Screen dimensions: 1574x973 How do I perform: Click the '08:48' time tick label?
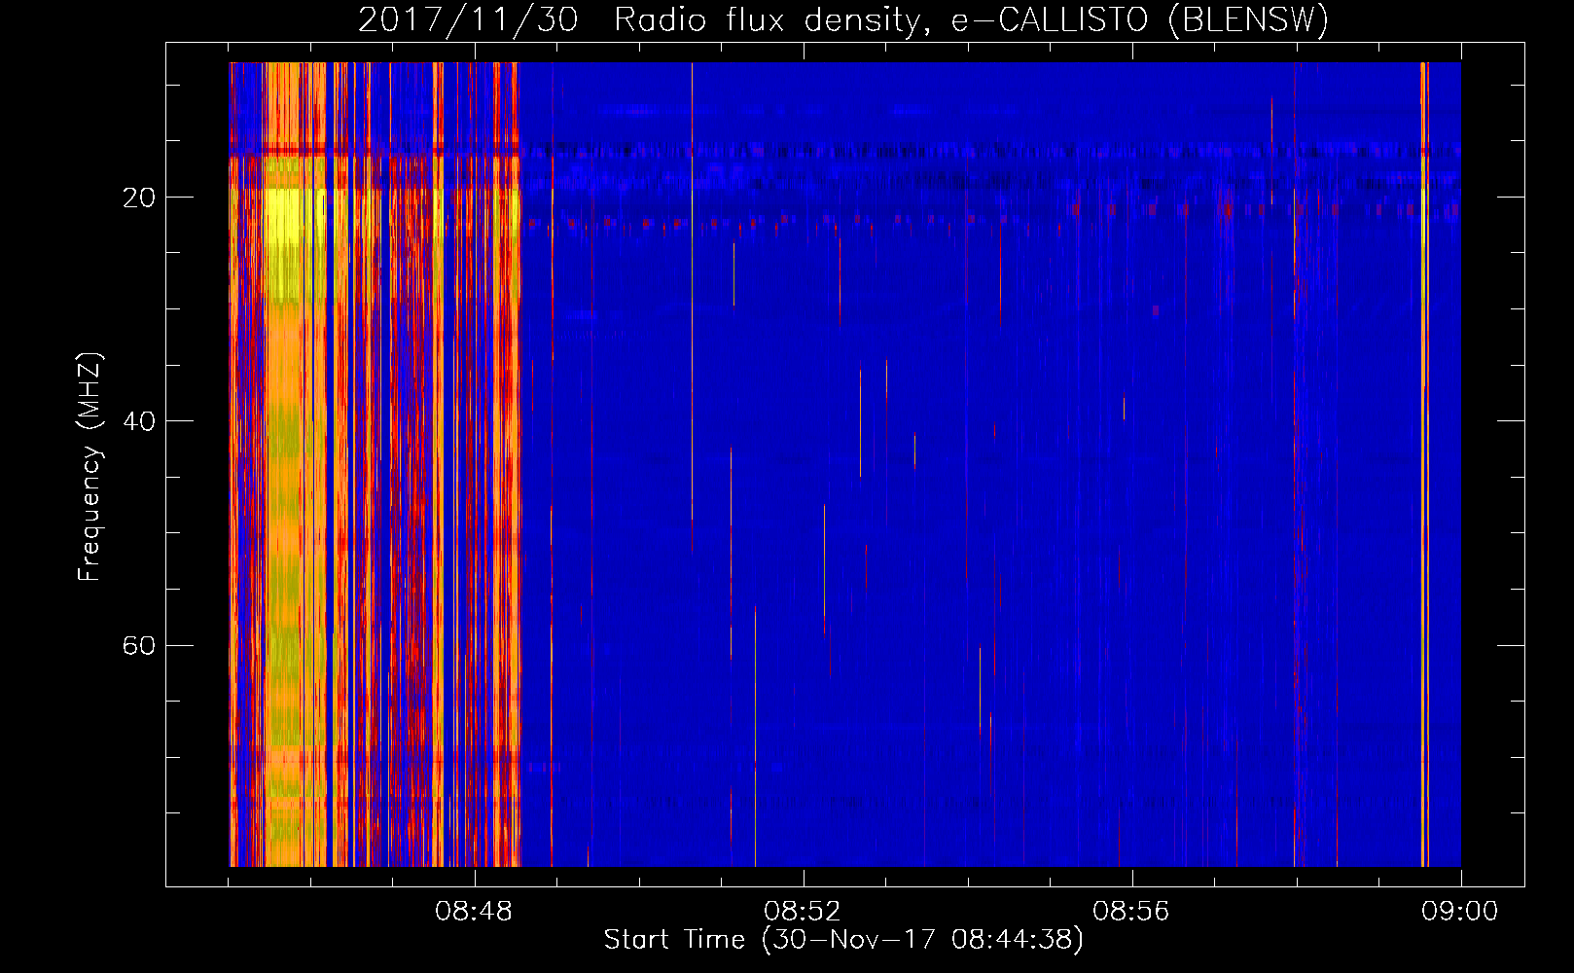pos(475,912)
